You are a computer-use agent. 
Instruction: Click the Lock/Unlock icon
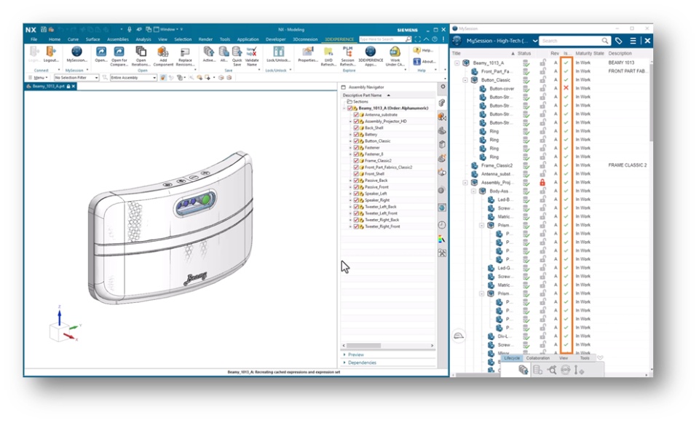pyautogui.click(x=279, y=52)
